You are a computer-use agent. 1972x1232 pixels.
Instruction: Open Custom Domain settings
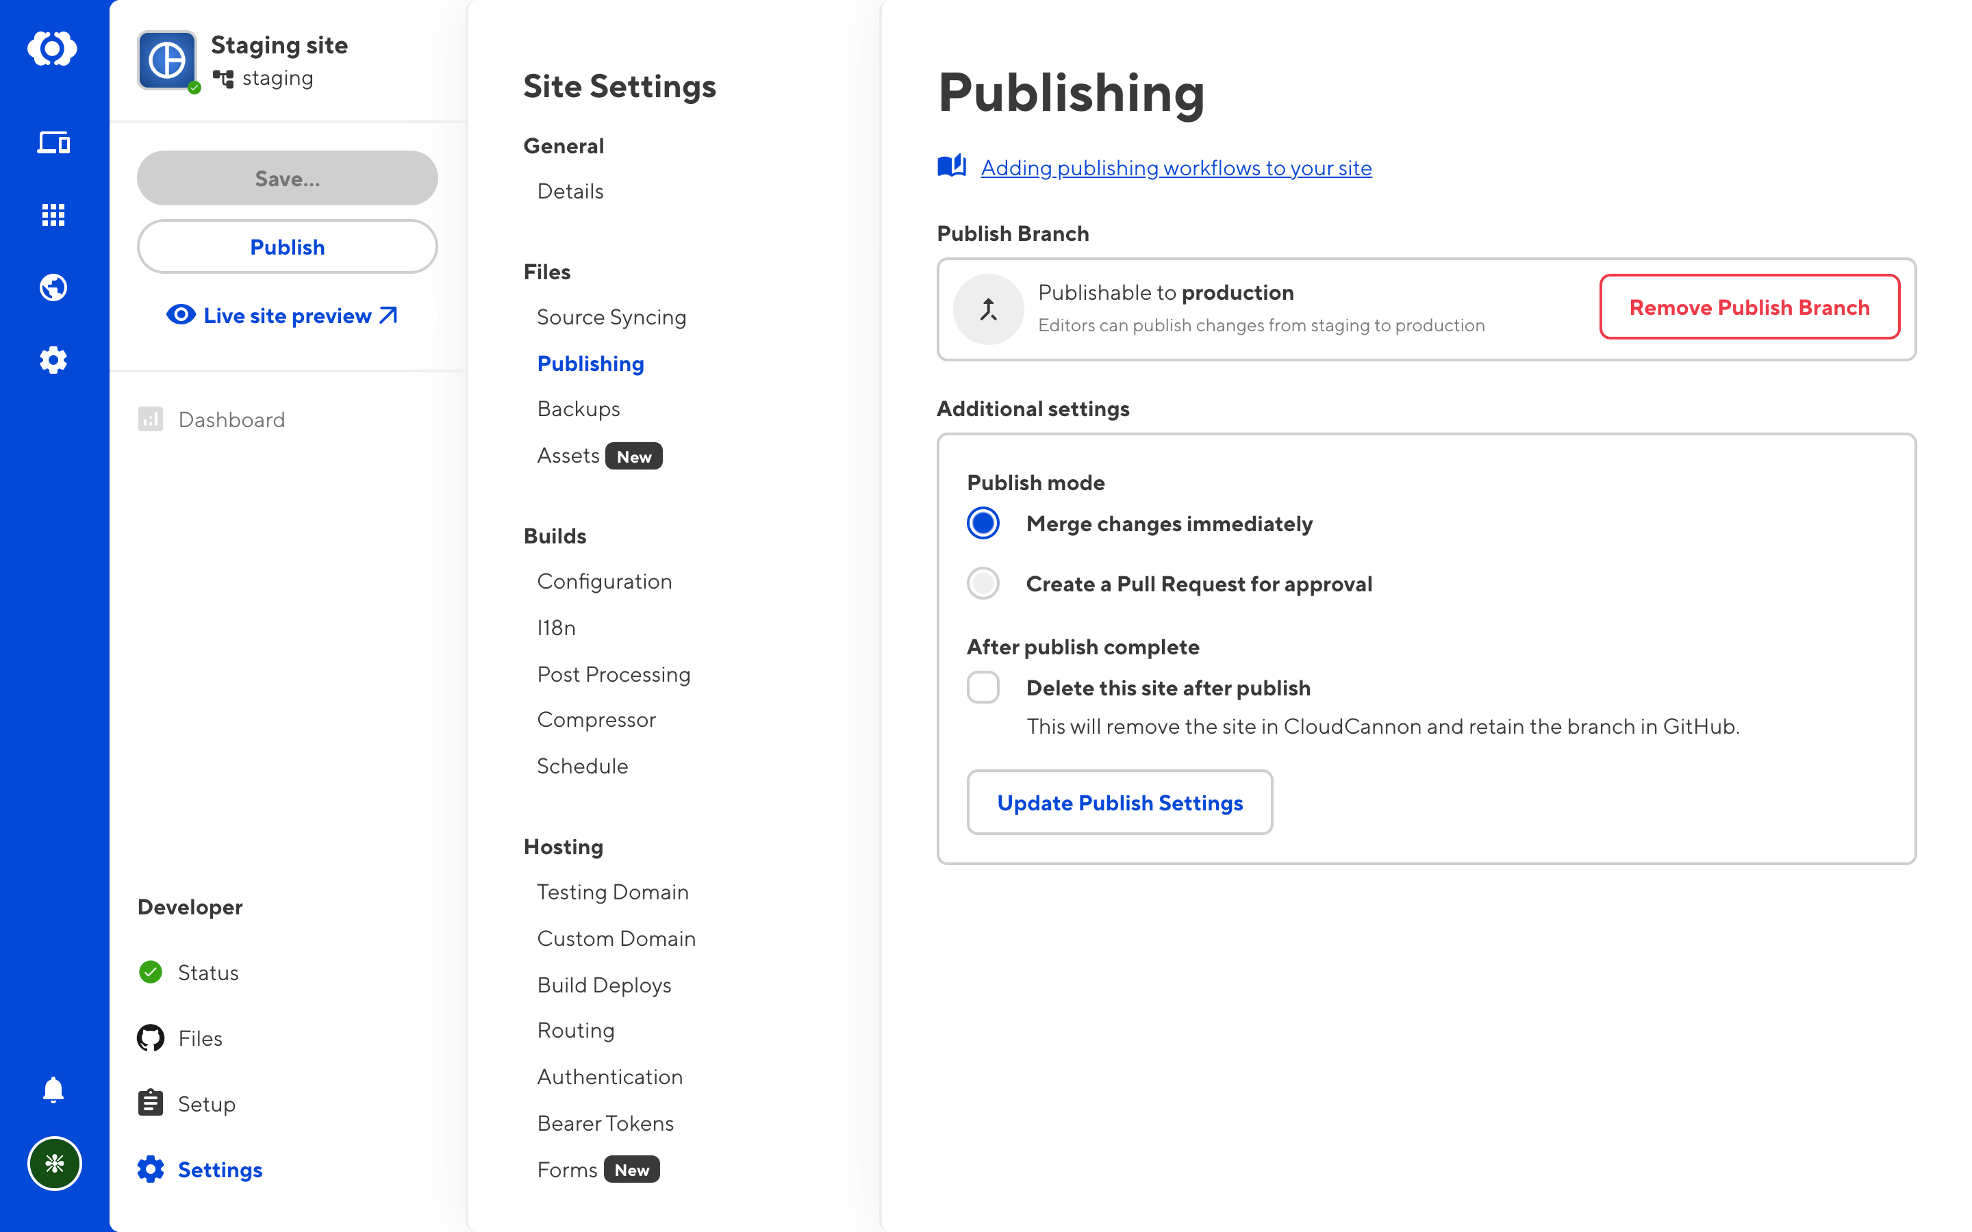(x=616, y=938)
